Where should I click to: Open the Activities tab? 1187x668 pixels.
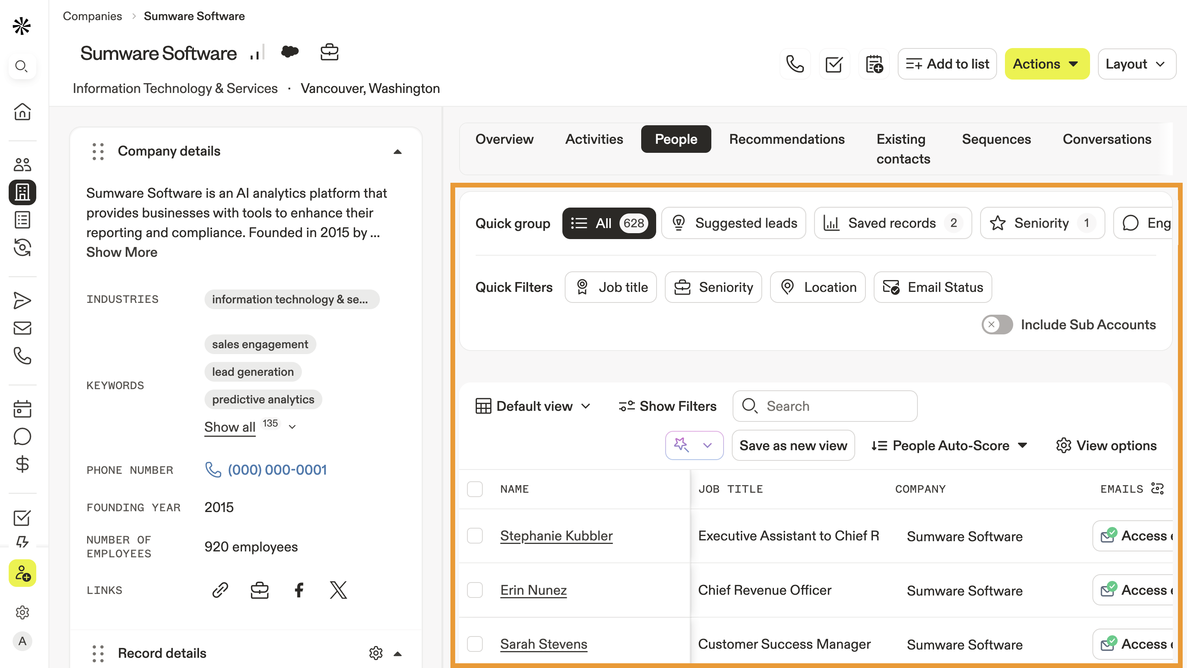click(x=594, y=139)
